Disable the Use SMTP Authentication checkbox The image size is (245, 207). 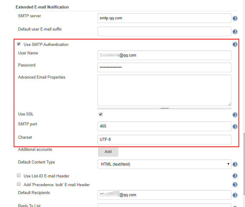point(19,44)
